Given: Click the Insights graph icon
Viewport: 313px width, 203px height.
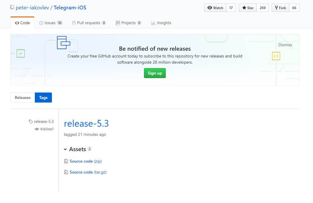Looking at the screenshot, I should point(153,23).
